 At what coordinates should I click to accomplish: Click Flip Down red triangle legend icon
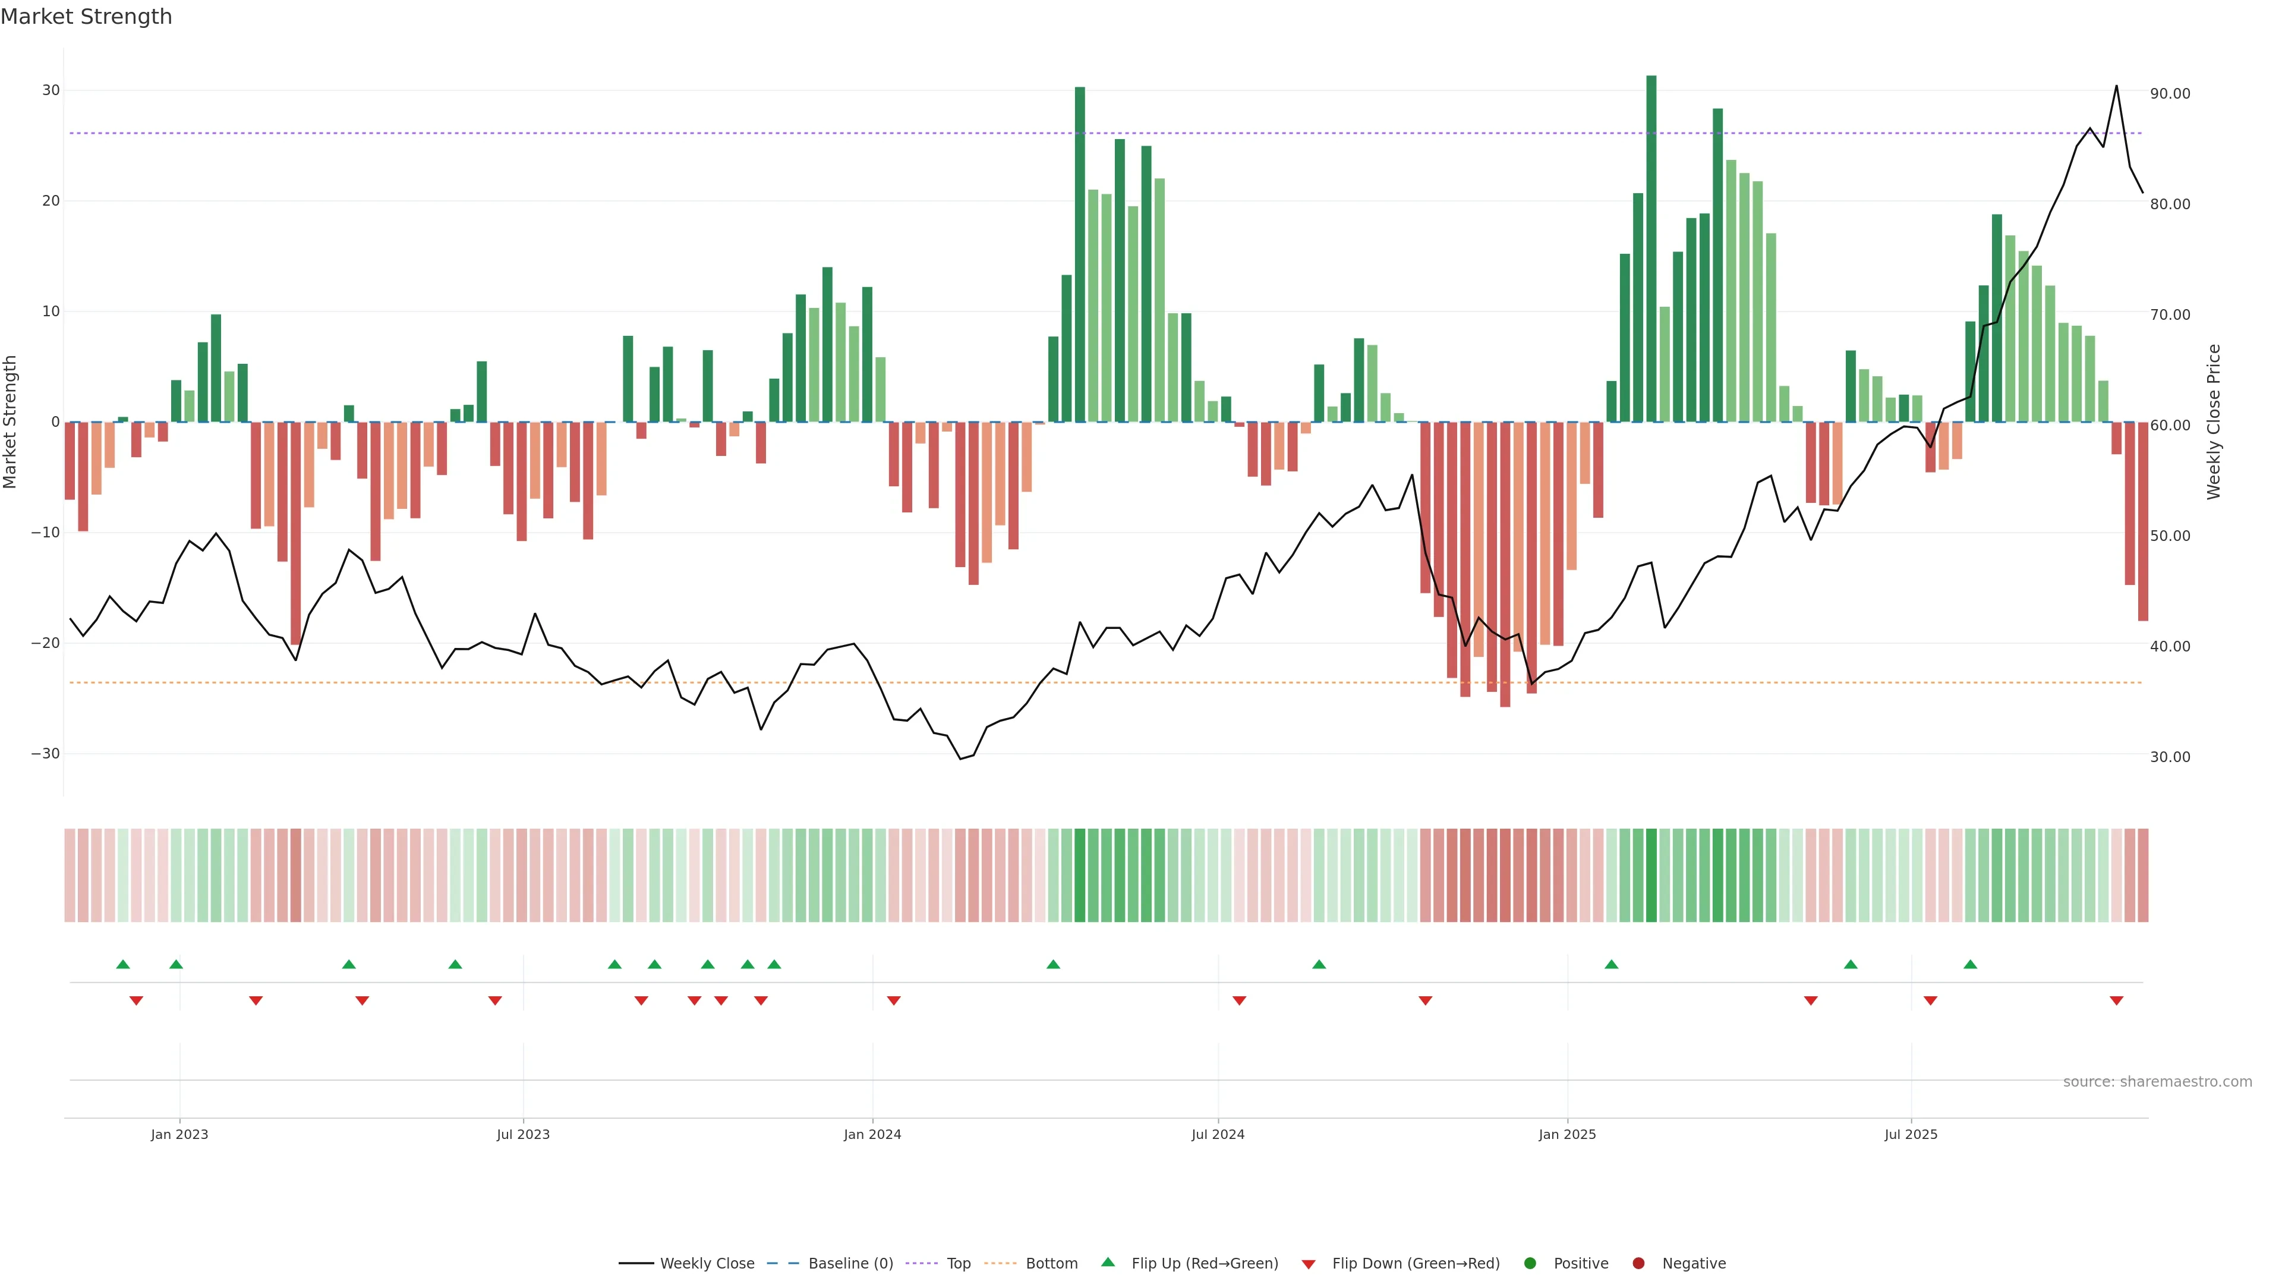[x=1309, y=1264]
